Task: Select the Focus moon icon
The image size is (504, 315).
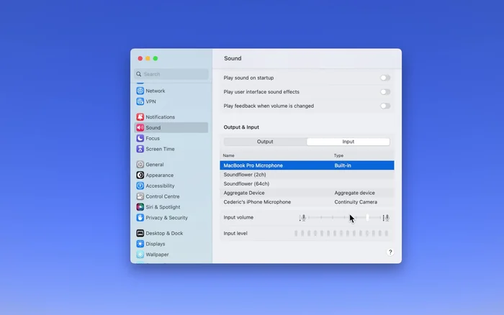Action: click(140, 138)
